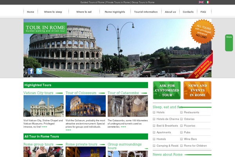Viewport: 235px width, 157px height.
Task: Click the arrow icon beside Apartments
Action: 154,132
